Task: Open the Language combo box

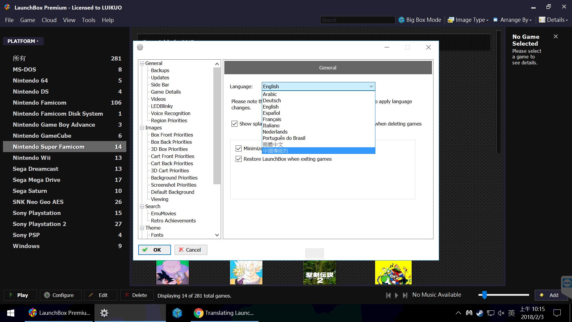Action: coord(318,86)
